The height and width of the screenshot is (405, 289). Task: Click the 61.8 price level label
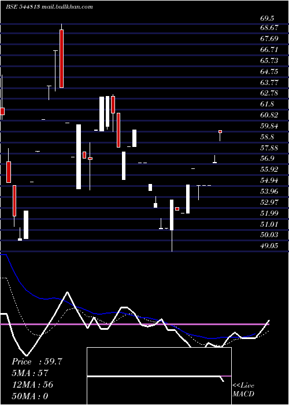[267, 104]
